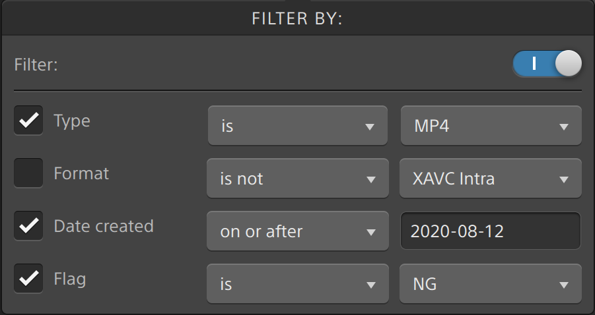Click the arrow icon on MP4 dropdown

563,127
